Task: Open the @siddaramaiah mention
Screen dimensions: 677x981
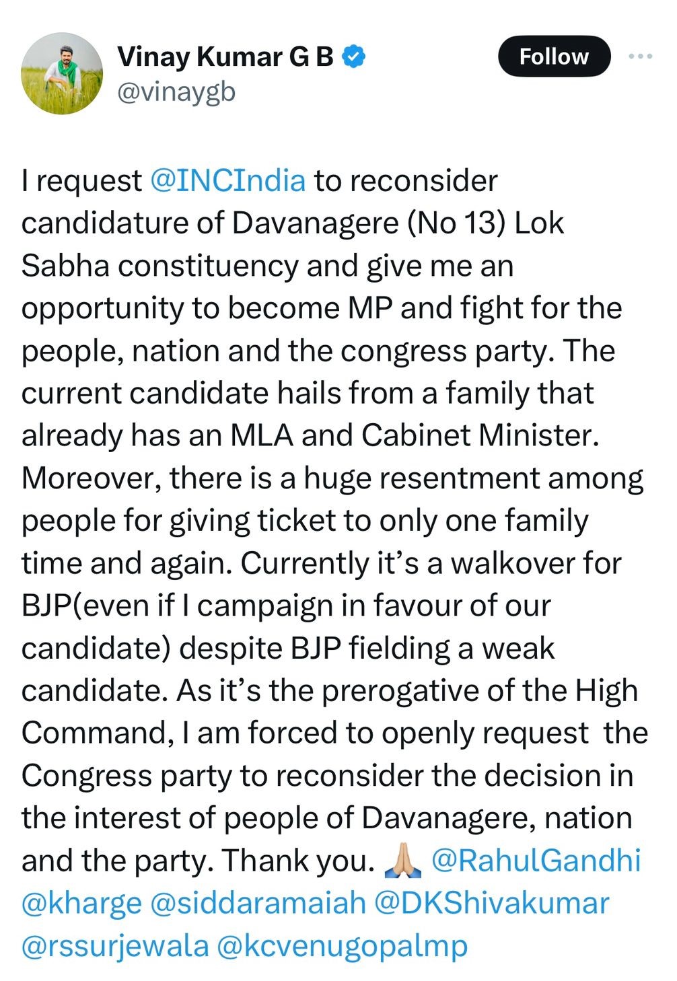Action: (x=258, y=903)
